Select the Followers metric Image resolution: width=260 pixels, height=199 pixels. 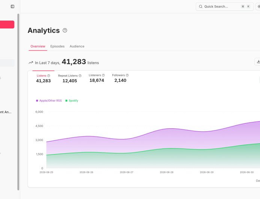pos(120,78)
